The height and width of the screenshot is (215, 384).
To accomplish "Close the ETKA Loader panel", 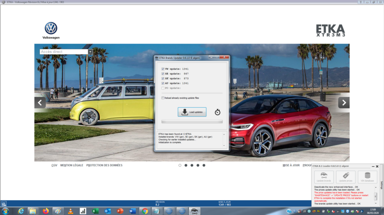I will click(377, 166).
